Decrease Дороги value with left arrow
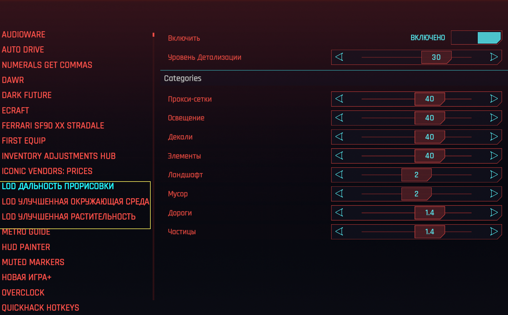This screenshot has height=315, width=508. click(x=339, y=213)
